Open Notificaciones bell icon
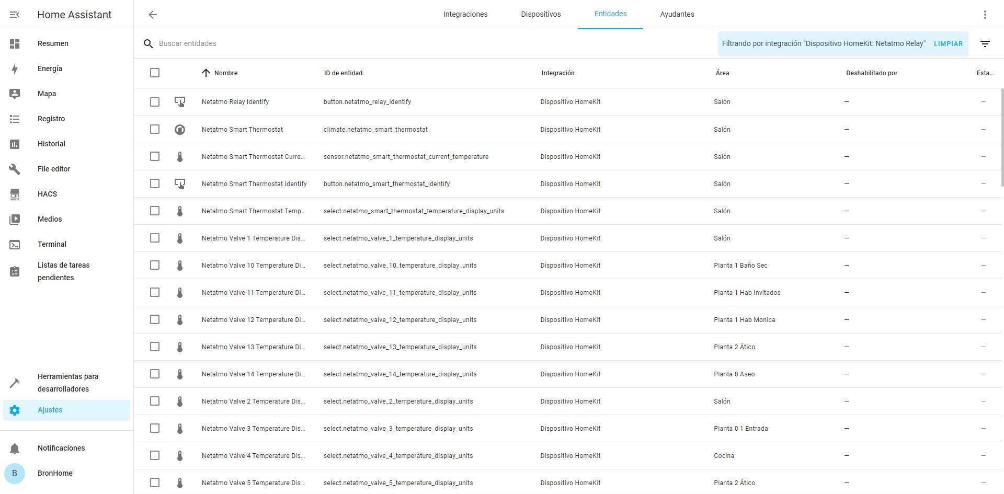 pyautogui.click(x=15, y=449)
